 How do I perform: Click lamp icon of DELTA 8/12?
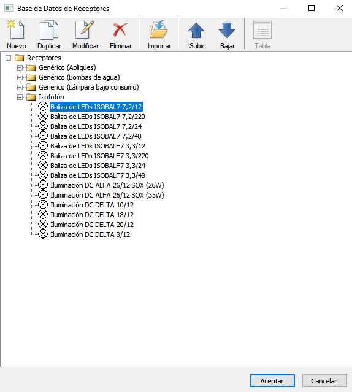43,234
